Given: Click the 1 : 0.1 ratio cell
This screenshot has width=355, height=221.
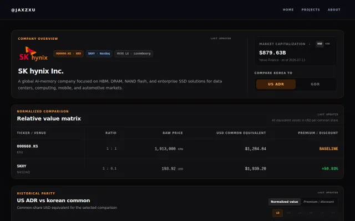Looking at the screenshot, I should tap(110, 169).
